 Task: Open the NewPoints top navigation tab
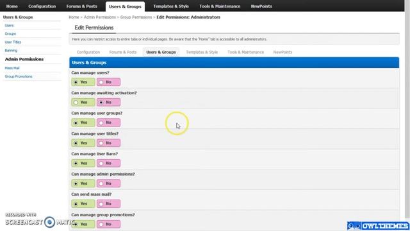[x=261, y=6]
